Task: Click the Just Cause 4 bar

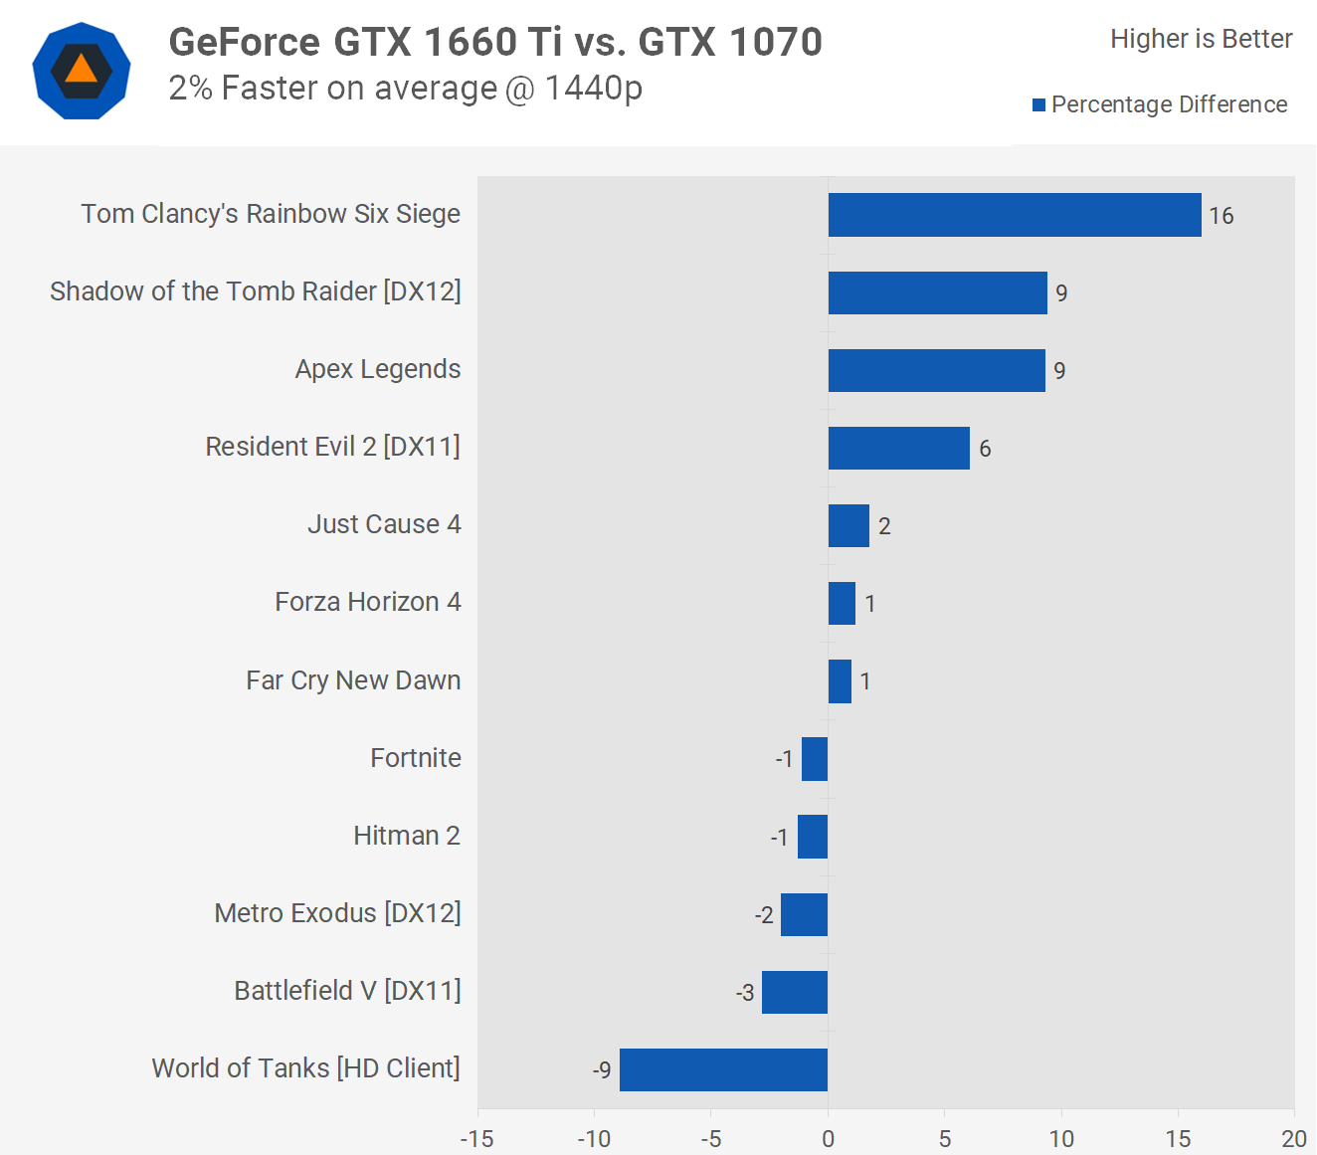Action: point(848,525)
